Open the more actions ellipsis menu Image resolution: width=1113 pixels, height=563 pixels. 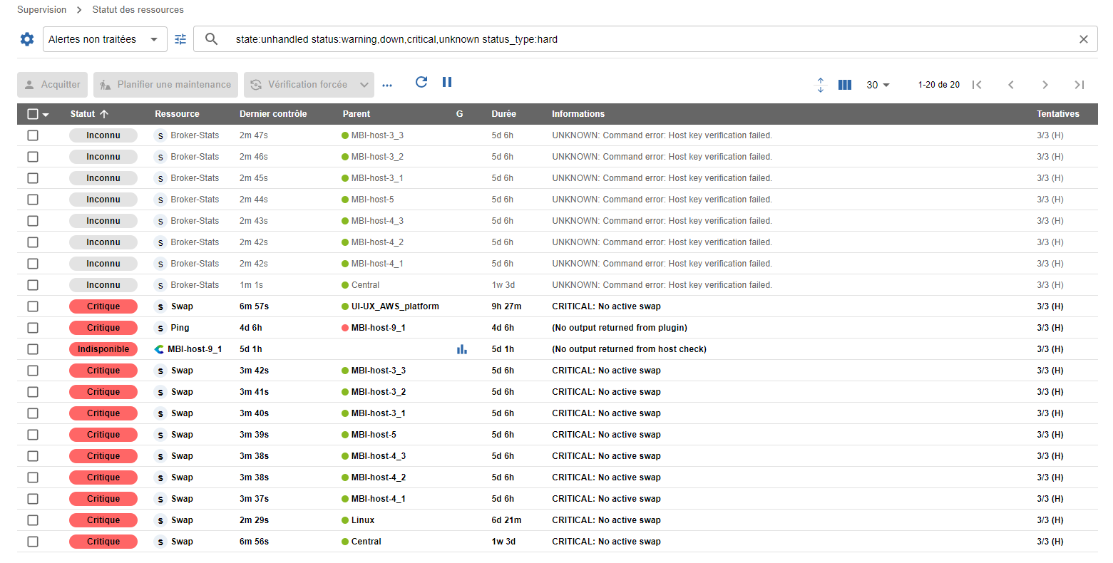387,85
